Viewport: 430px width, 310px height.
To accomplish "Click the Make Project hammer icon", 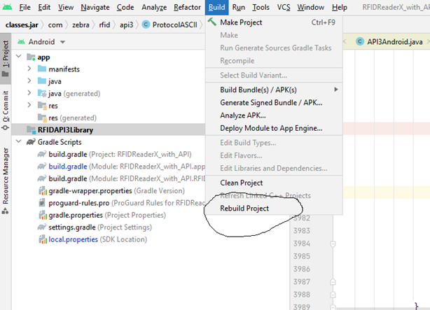I will (x=211, y=22).
